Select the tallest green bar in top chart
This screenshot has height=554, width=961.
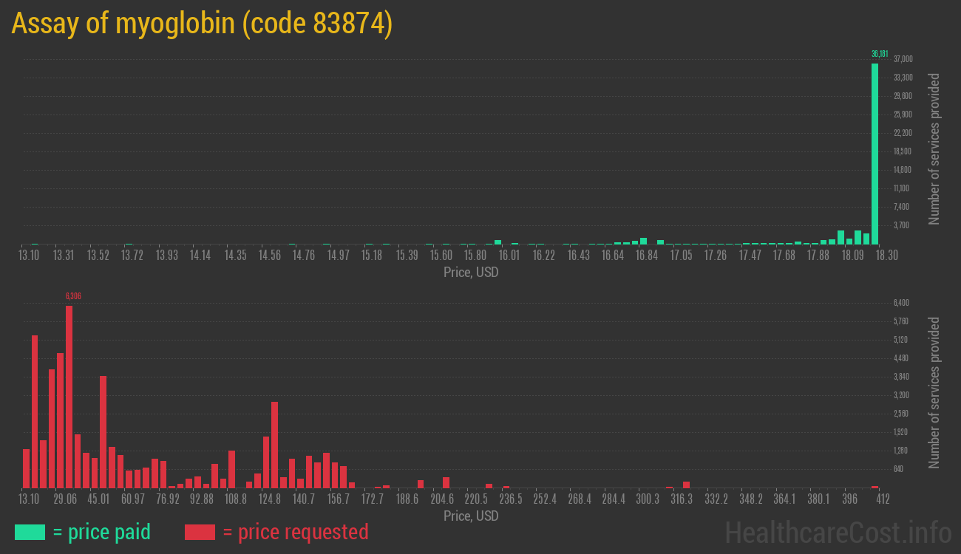pos(875,154)
